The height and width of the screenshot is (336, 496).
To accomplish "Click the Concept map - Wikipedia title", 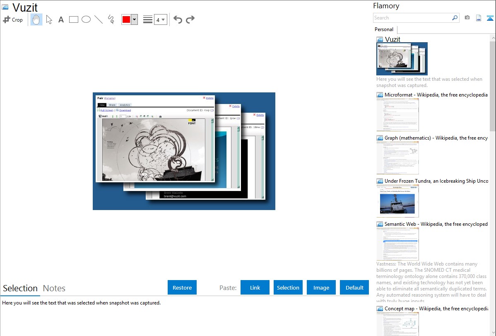I will pos(436,308).
